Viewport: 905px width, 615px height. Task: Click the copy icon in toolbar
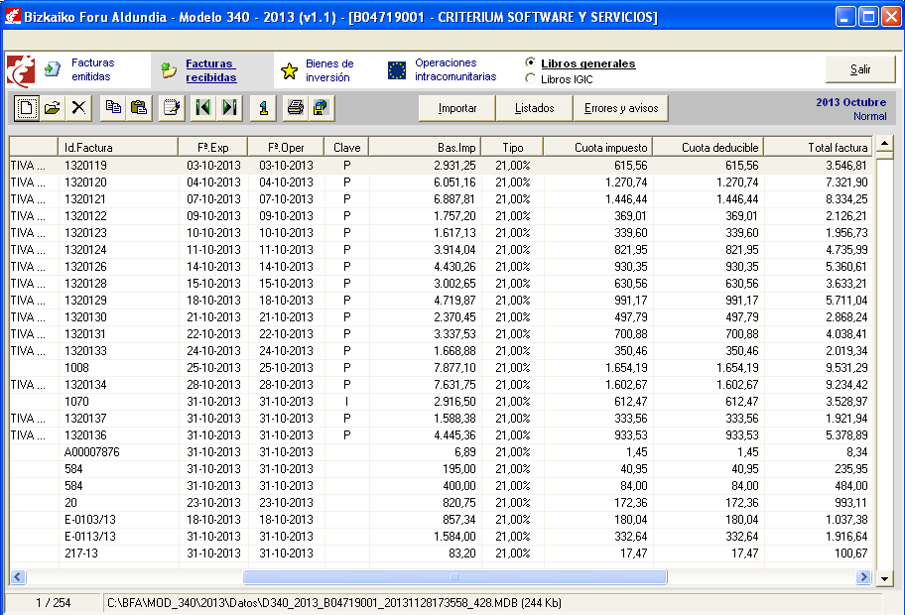(x=113, y=108)
